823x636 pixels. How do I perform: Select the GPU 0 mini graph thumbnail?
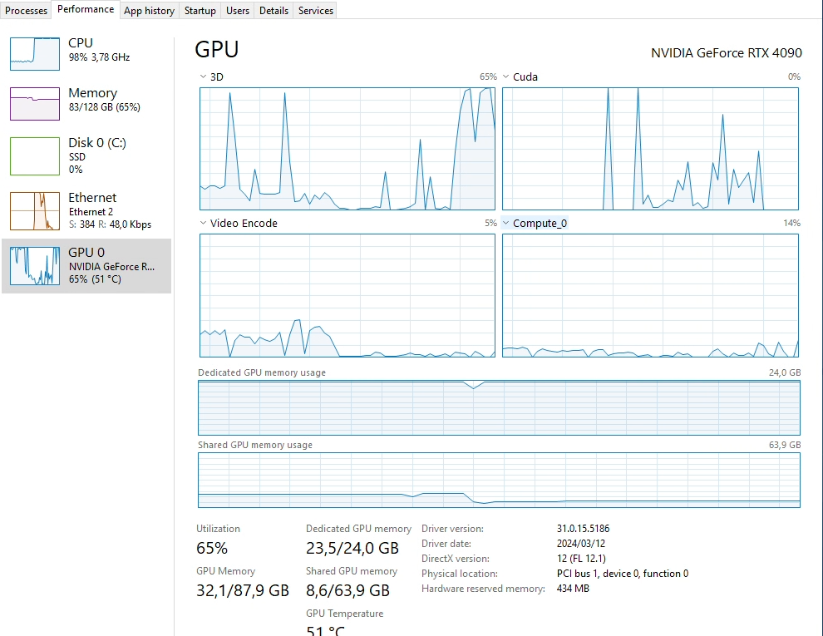35,266
